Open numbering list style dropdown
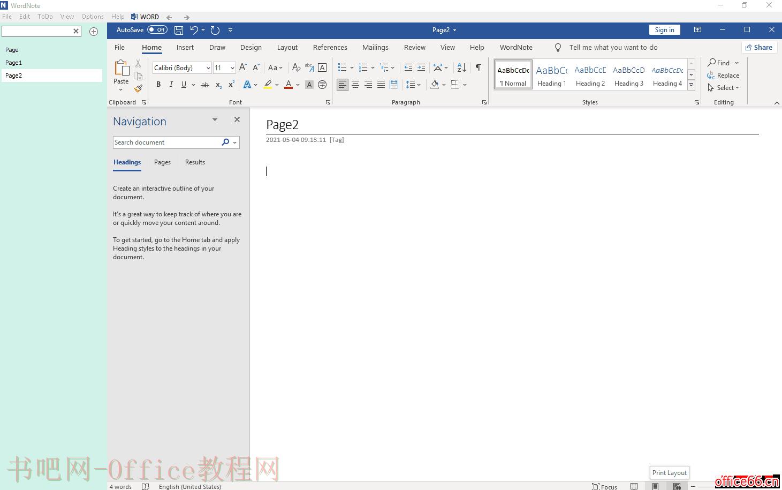 click(x=373, y=68)
